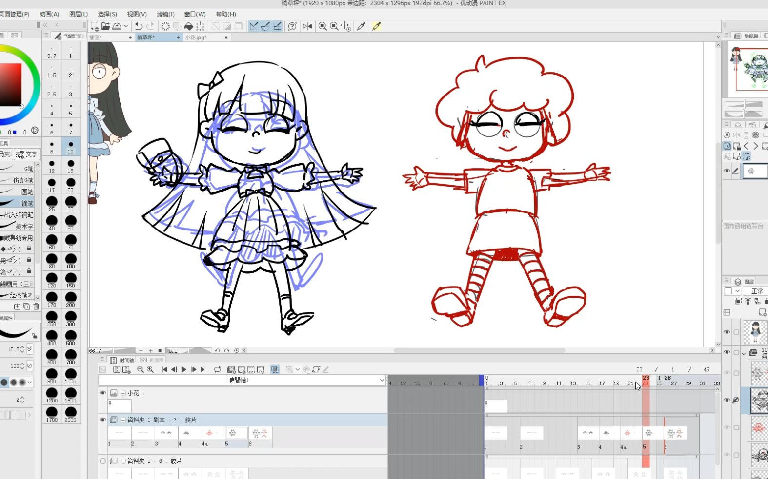This screenshot has height=479, width=768.
Task: Open the 滤镜(I) menu
Action: pyautogui.click(x=165, y=14)
